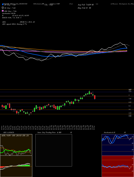134x177 pixels.
Task: Click the 'ADX signal: SELL' text
Action: 9,24
